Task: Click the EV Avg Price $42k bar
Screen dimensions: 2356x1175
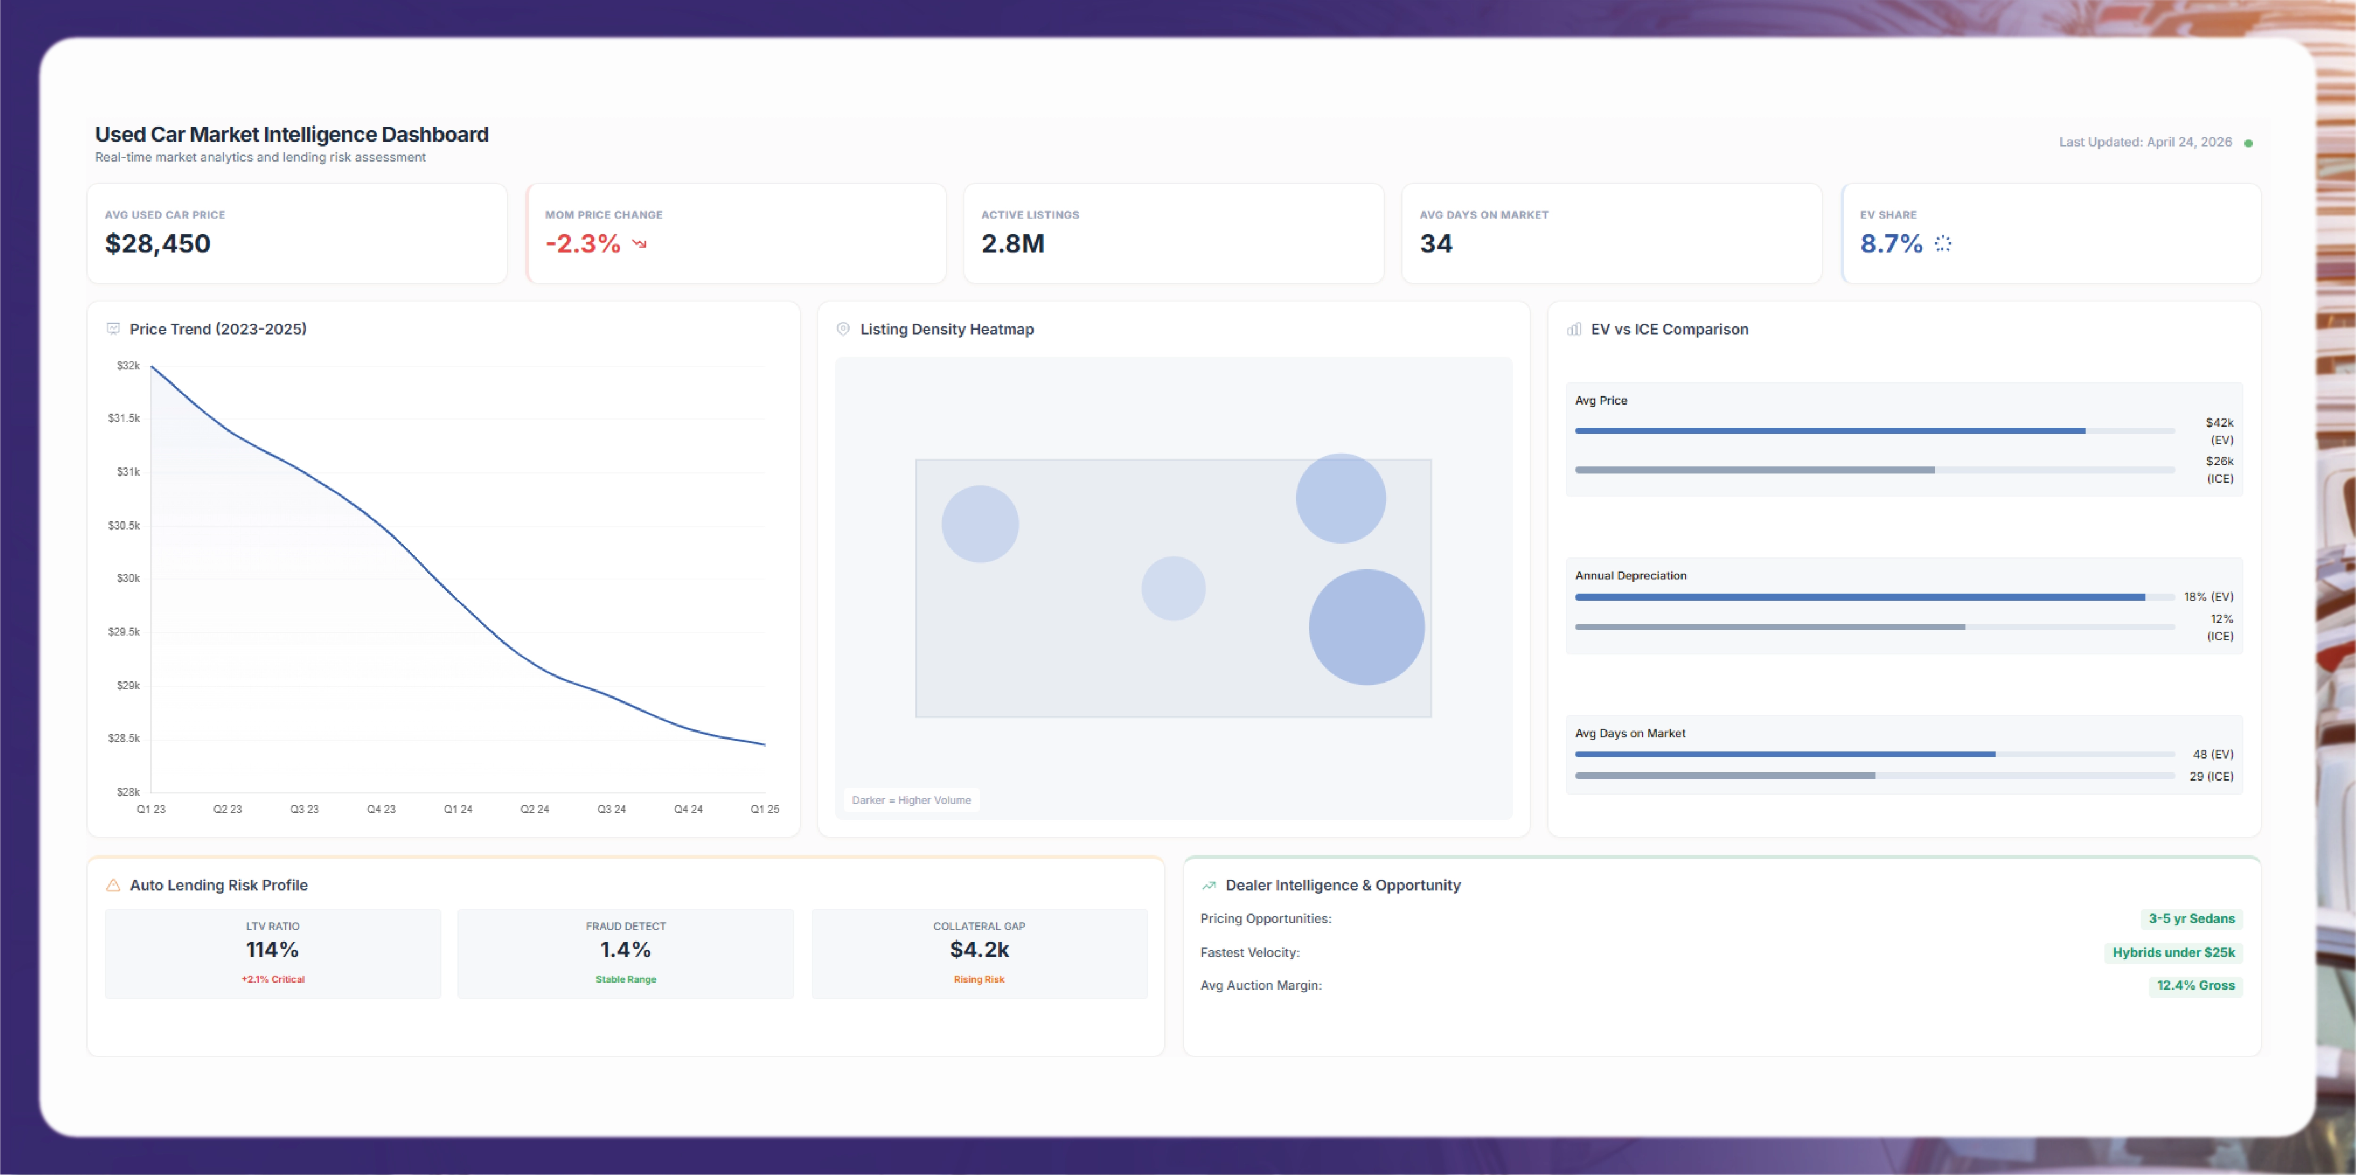Action: click(x=1829, y=431)
